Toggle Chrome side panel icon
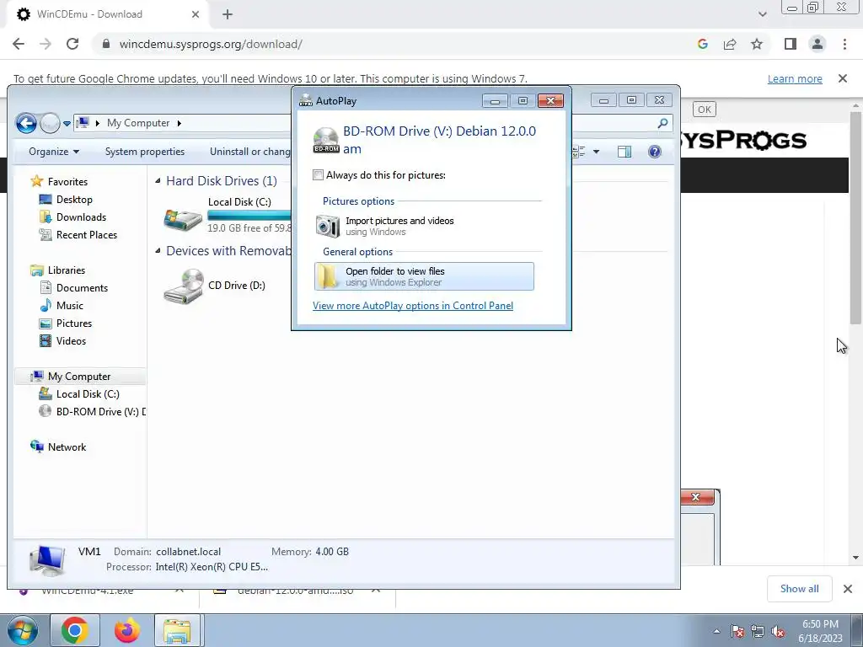 (x=791, y=44)
